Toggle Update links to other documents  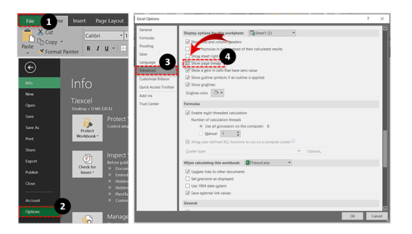click(x=187, y=171)
